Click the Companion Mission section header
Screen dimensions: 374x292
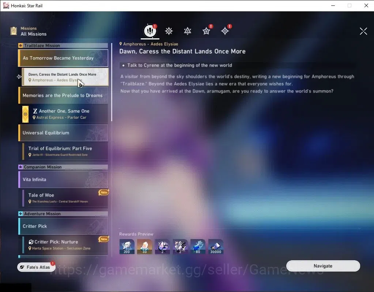click(63, 167)
